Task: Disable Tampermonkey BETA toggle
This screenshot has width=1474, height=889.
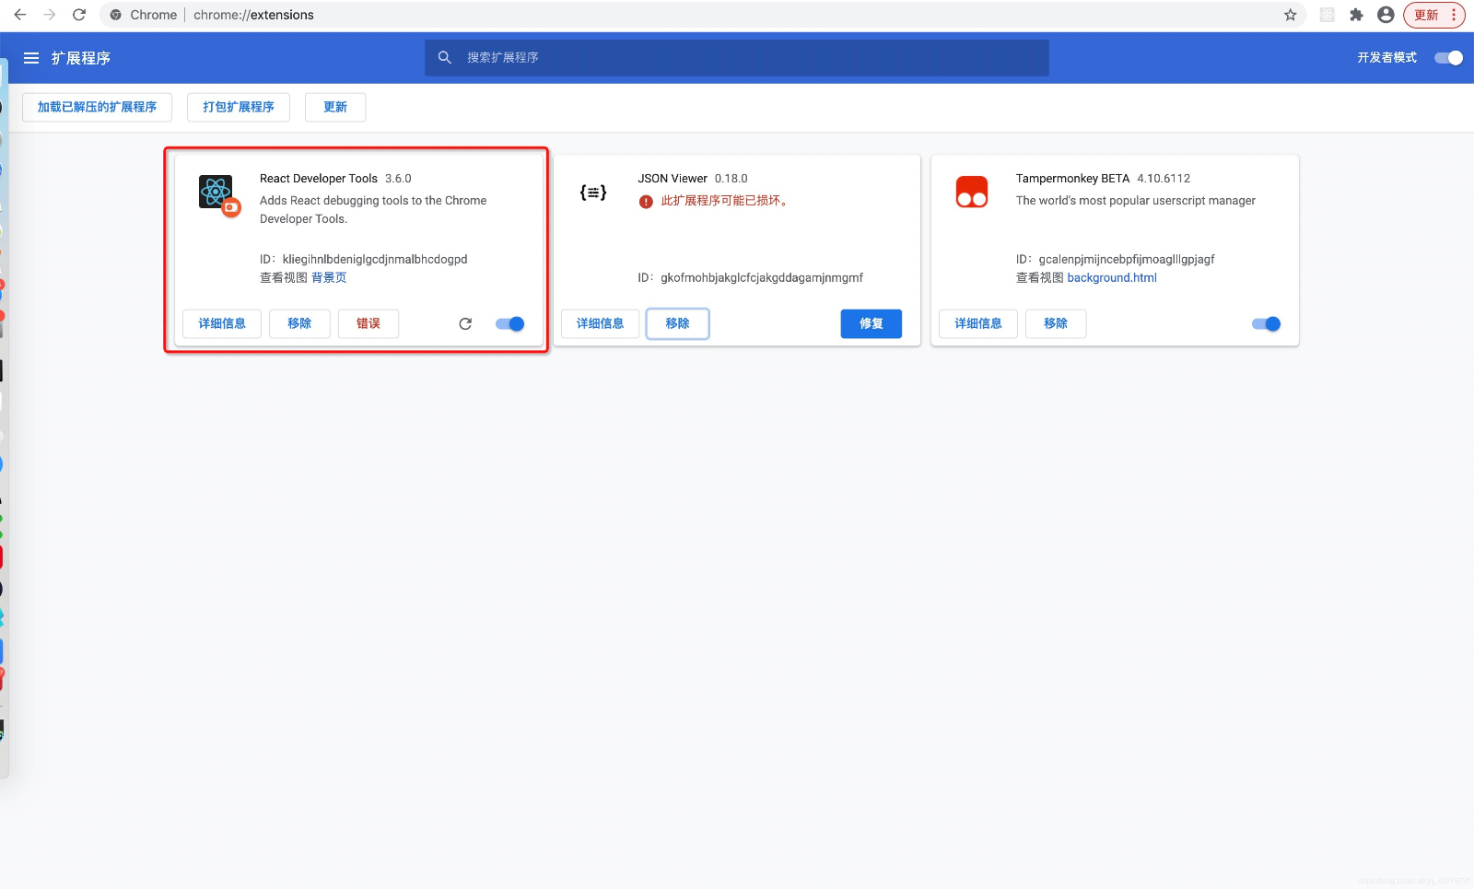Action: coord(1266,323)
